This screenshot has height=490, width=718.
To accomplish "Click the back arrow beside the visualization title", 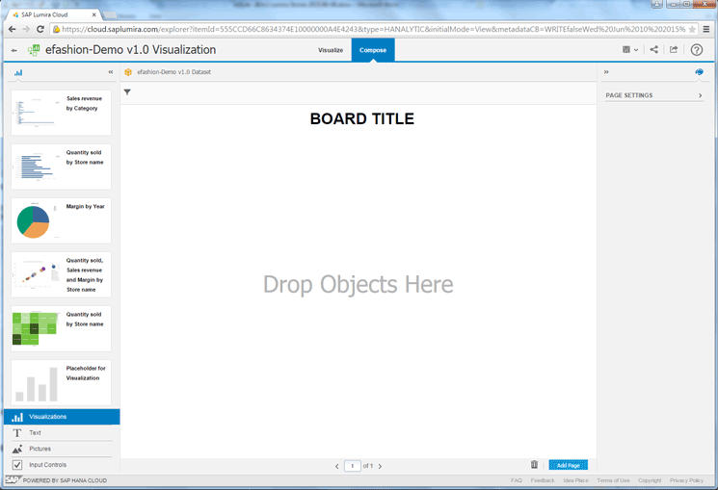I will click(x=13, y=50).
